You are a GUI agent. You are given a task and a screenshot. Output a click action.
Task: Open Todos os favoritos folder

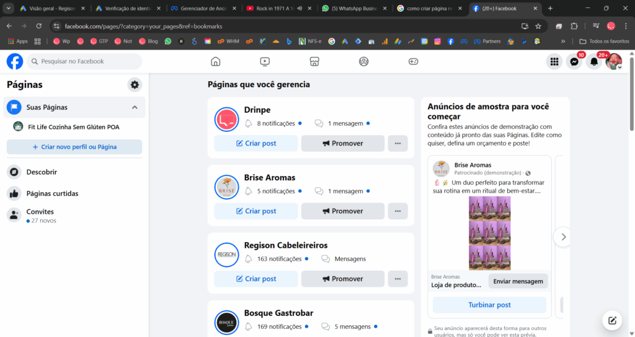click(x=604, y=42)
